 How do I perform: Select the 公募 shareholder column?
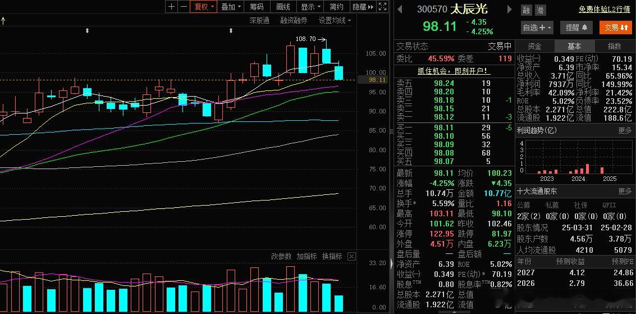pos(524,206)
